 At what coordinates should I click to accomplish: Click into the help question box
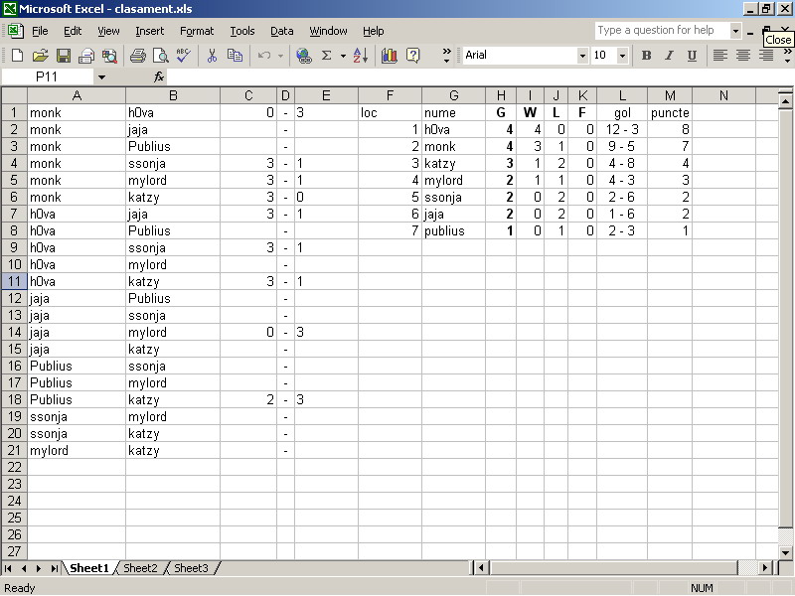(662, 31)
